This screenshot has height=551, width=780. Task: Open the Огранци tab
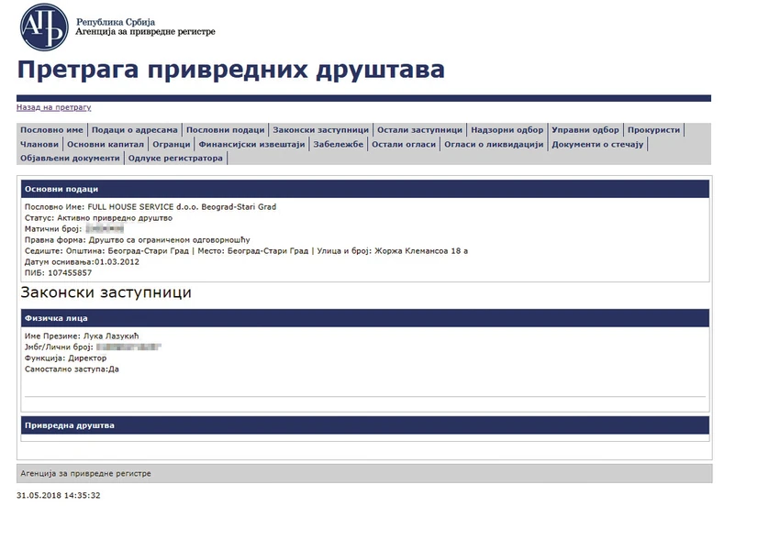(171, 144)
